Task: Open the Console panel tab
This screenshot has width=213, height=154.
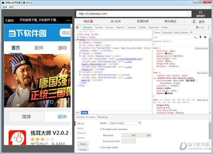Action: (99, 27)
